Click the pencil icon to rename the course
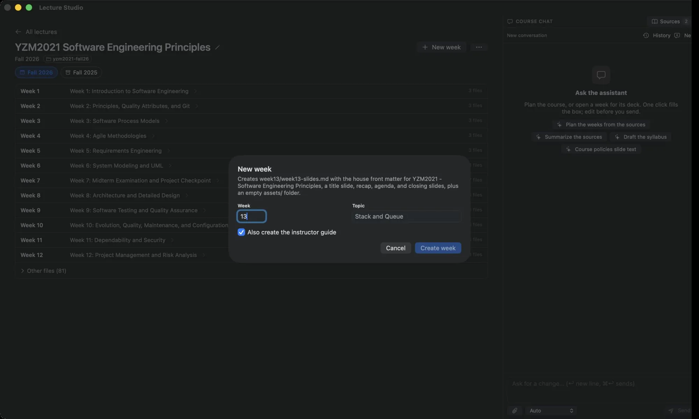Viewport: 699px width, 419px height. 217,47
